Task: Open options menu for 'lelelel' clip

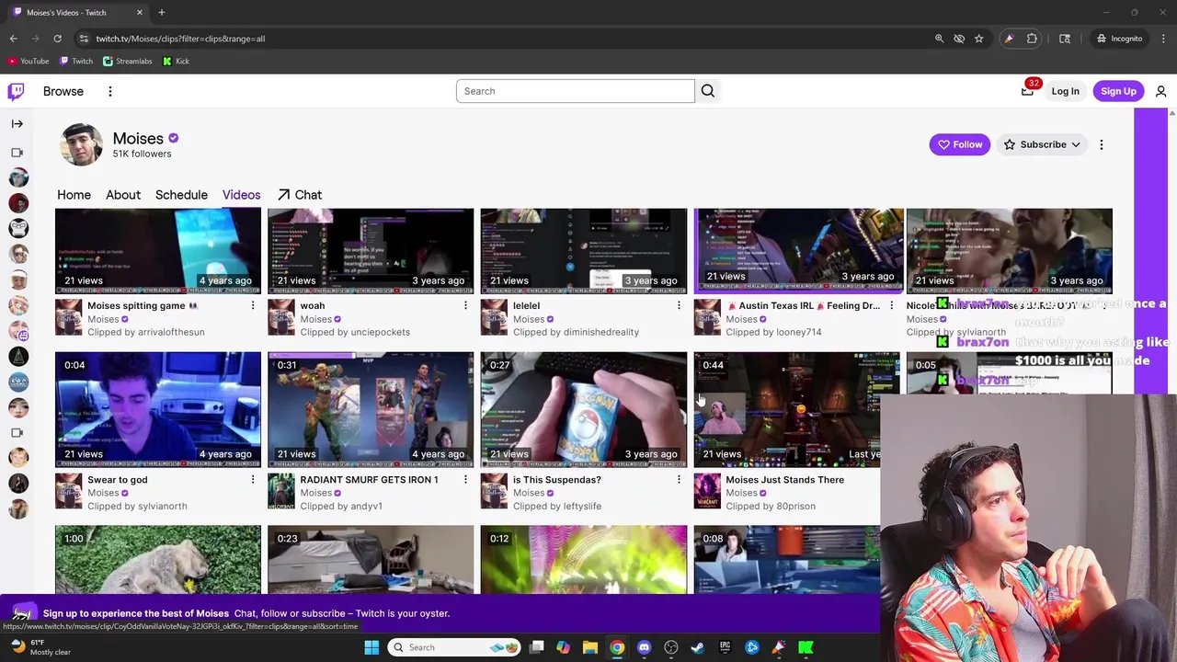Action: (679, 305)
